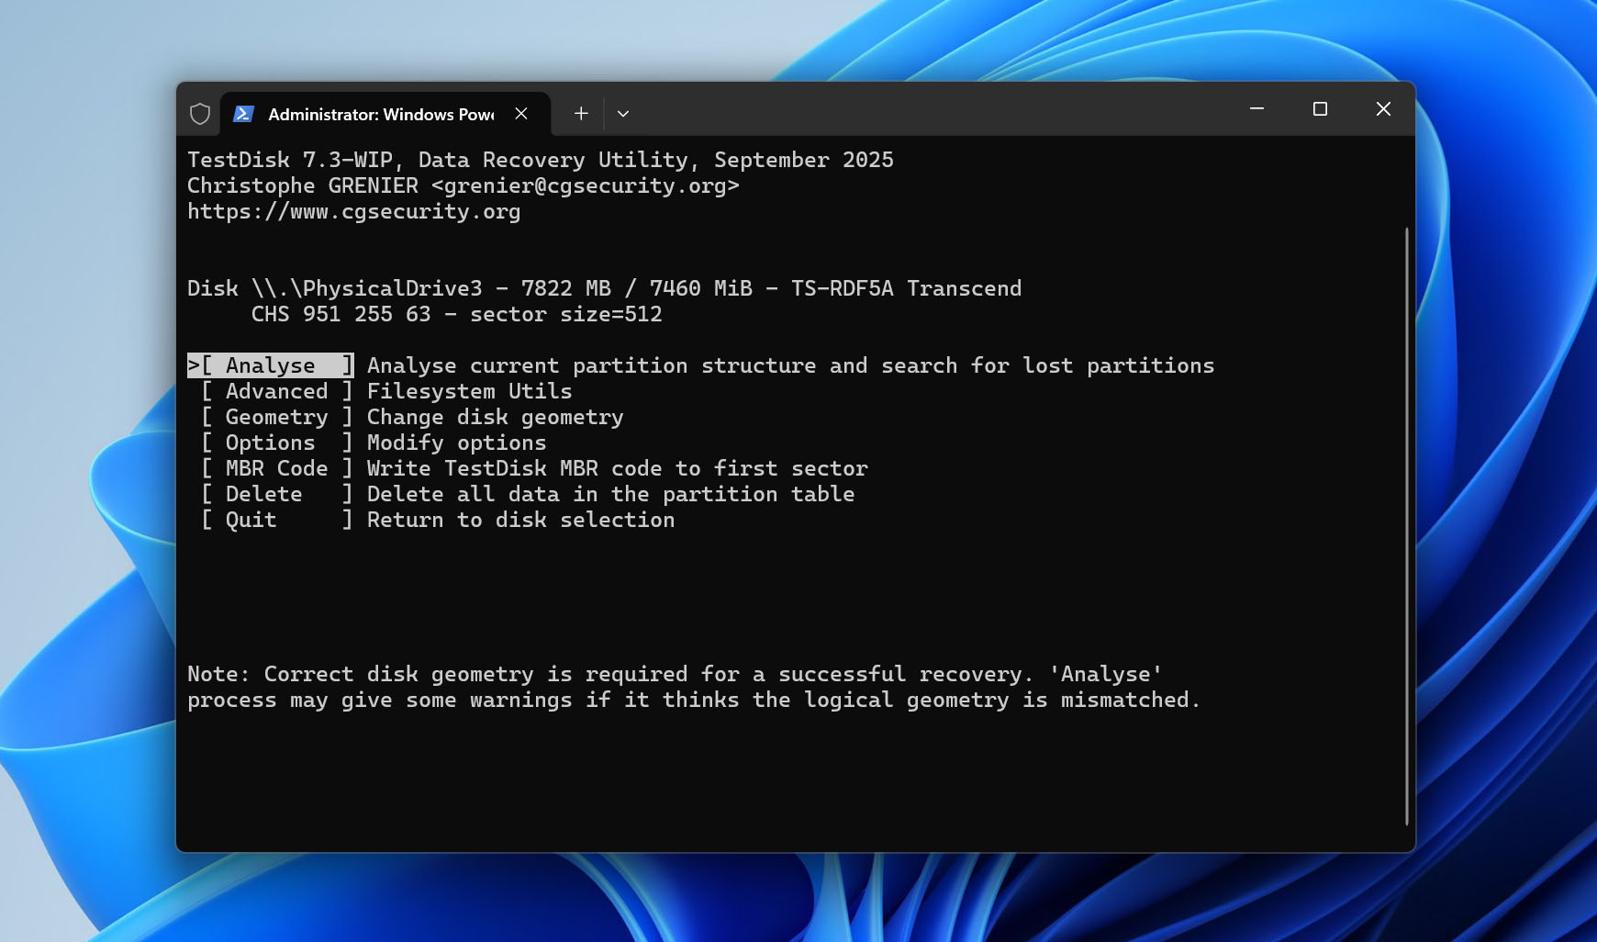Click the CHS 951 255 63 line

click(456, 314)
